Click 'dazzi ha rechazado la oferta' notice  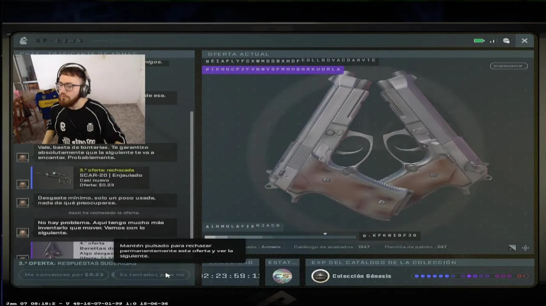tap(104, 212)
